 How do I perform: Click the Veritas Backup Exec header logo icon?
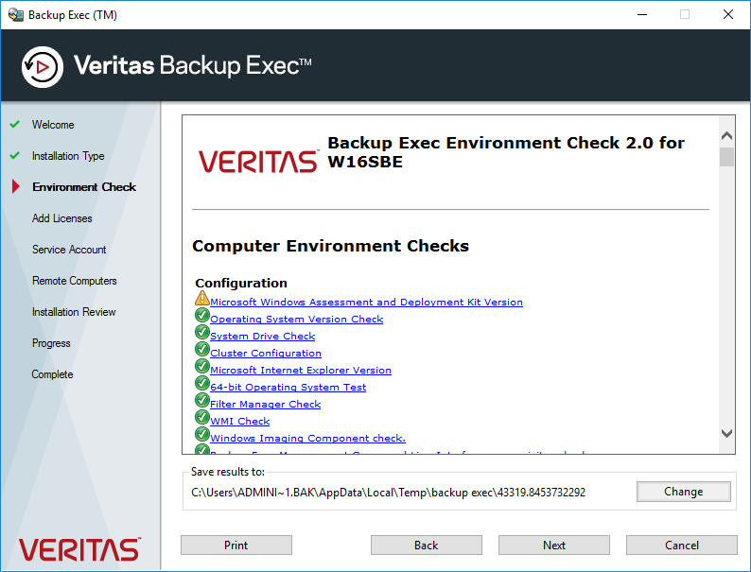tap(43, 67)
